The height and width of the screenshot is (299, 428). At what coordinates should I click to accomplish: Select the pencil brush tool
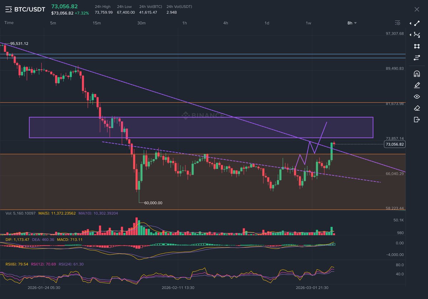(417, 85)
